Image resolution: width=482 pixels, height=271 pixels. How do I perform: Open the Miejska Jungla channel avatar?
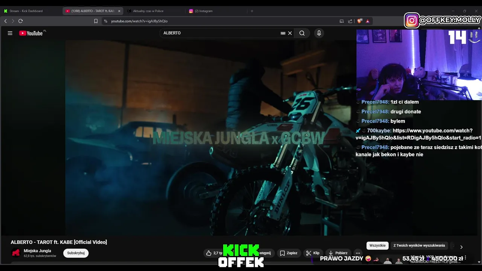coord(15,253)
